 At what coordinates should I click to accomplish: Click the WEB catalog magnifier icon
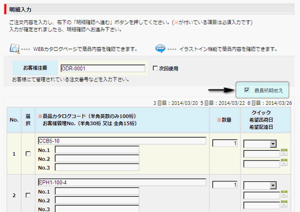coord(15,49)
